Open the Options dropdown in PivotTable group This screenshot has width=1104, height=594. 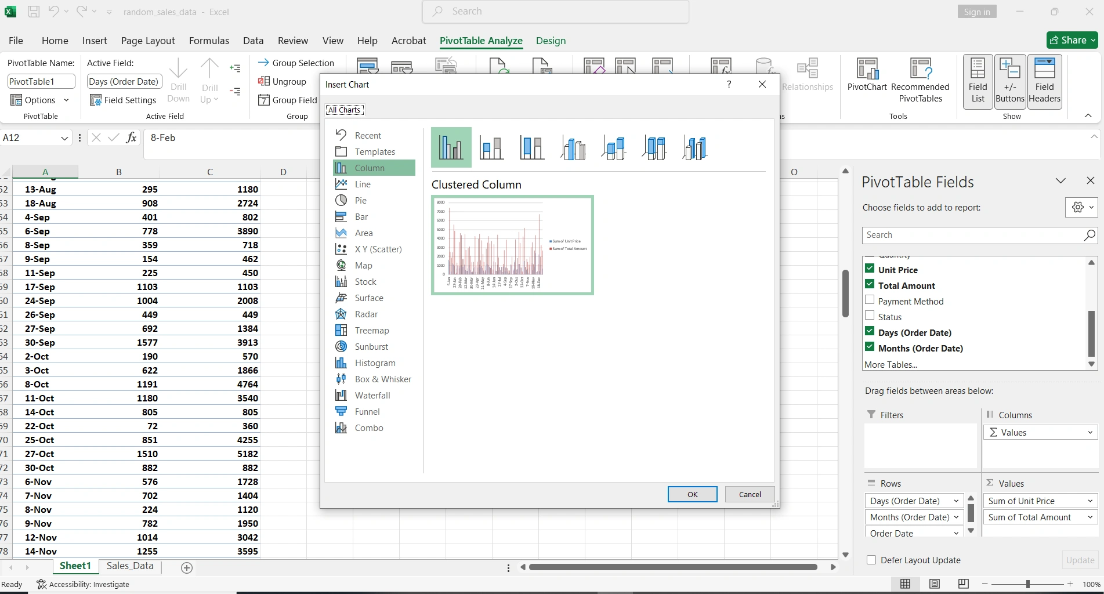click(67, 100)
